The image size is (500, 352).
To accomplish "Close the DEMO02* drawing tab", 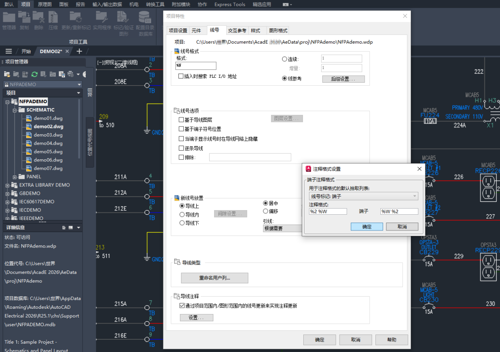I will click(x=67, y=51).
